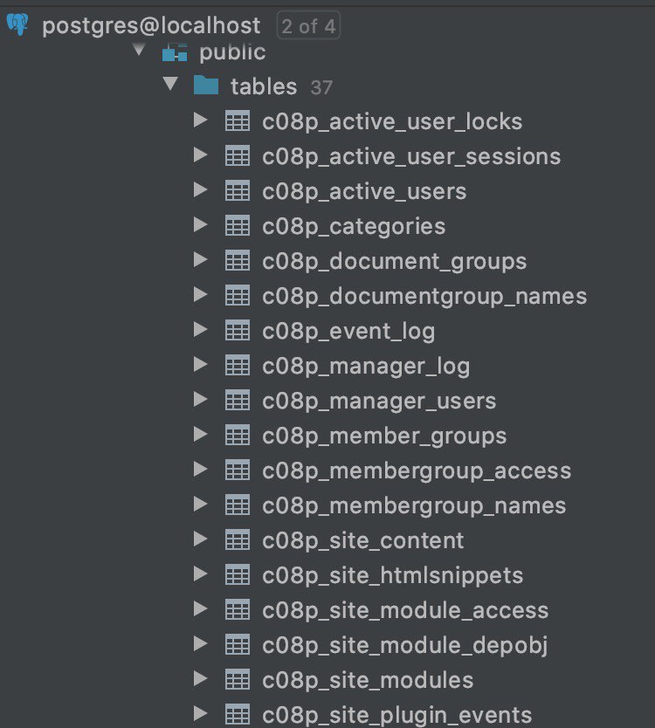
Task: Select the public schema label
Action: [232, 52]
